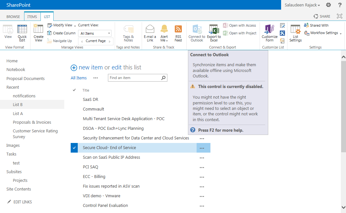Click Create Column in the ribbon
Viewport: 346px width, 213px height.
(62, 33)
